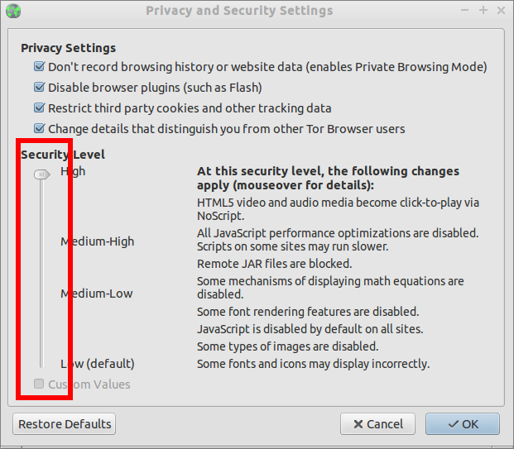The image size is (514, 449).
Task: Minimize the Privacy and Security Settings window
Action: (466, 11)
